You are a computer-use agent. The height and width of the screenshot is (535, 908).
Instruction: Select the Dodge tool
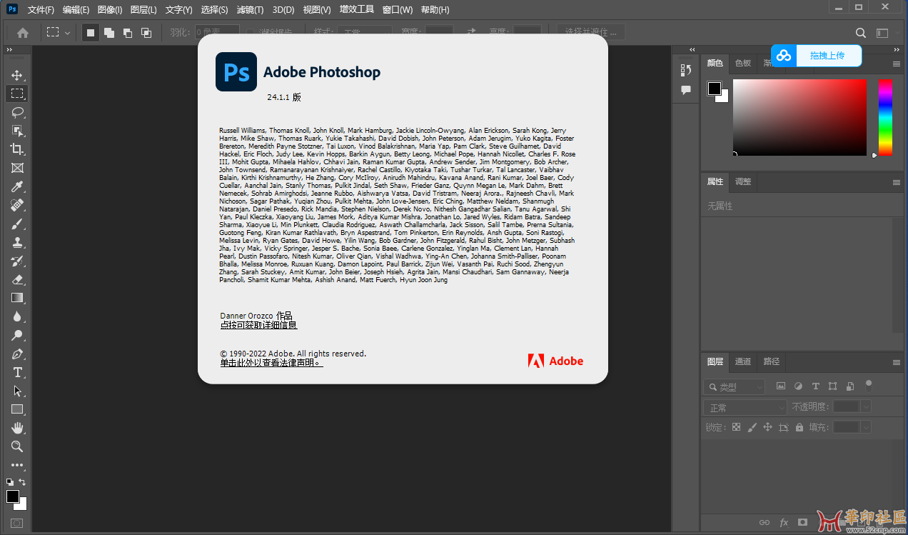pyautogui.click(x=16, y=335)
